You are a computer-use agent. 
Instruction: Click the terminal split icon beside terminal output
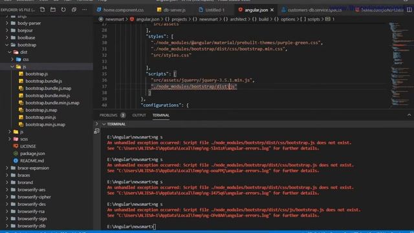pyautogui.click(x=96, y=131)
